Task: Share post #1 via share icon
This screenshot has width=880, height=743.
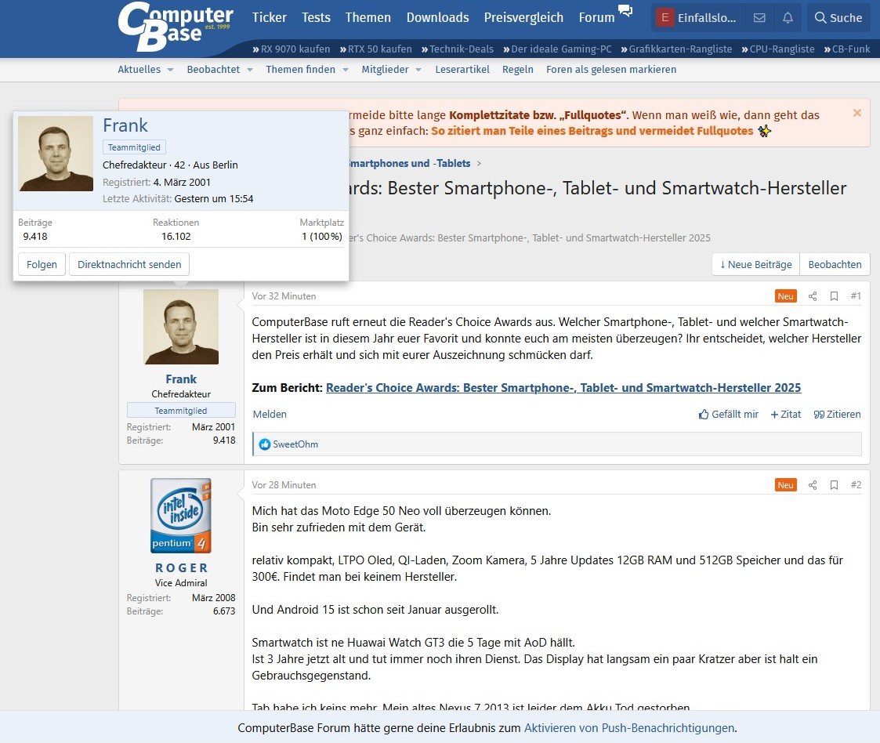Action: click(812, 296)
